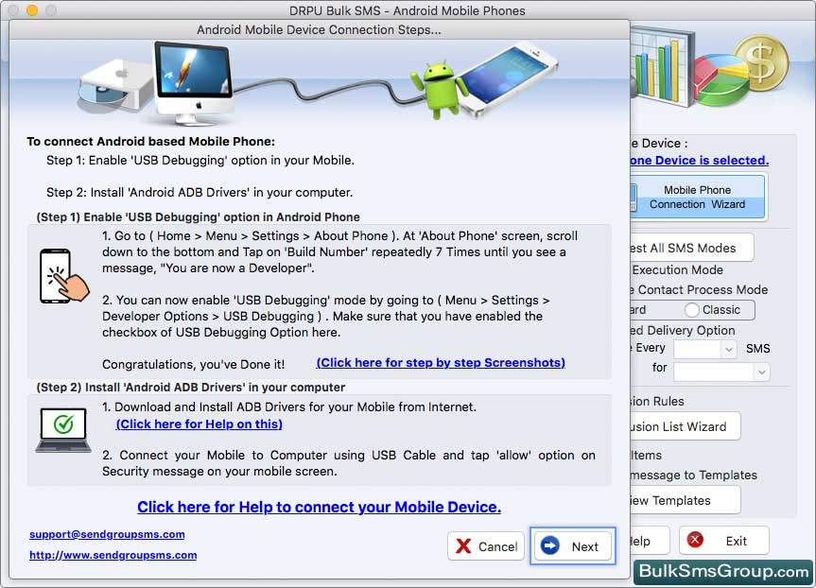Open http://www.sendgroupsms.com website link
The image size is (816, 588).
point(113,555)
